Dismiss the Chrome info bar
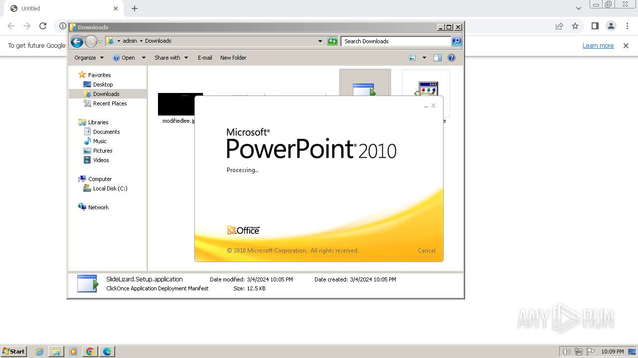 (626, 46)
